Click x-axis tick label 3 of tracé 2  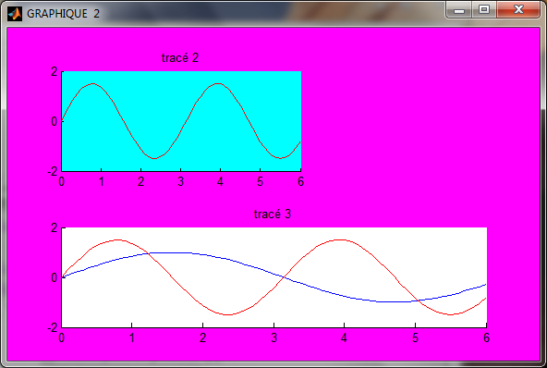180,181
